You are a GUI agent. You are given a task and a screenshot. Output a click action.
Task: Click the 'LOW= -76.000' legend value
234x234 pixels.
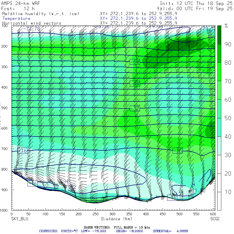(x=93, y=231)
